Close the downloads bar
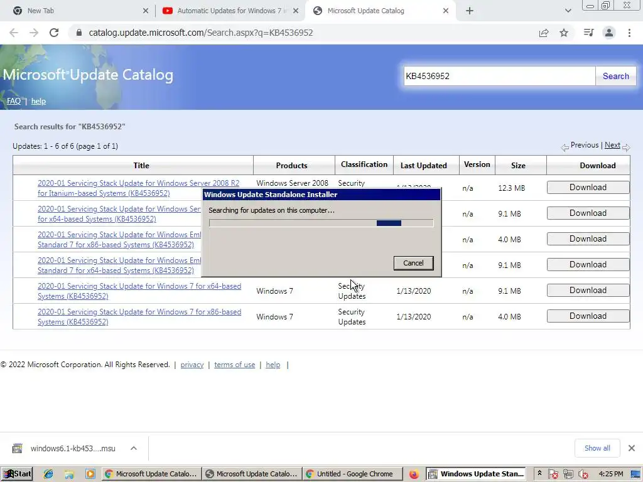The width and height of the screenshot is (643, 482). point(632,448)
